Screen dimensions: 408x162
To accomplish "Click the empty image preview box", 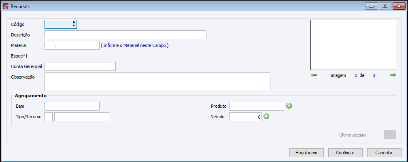I will [353, 45].
